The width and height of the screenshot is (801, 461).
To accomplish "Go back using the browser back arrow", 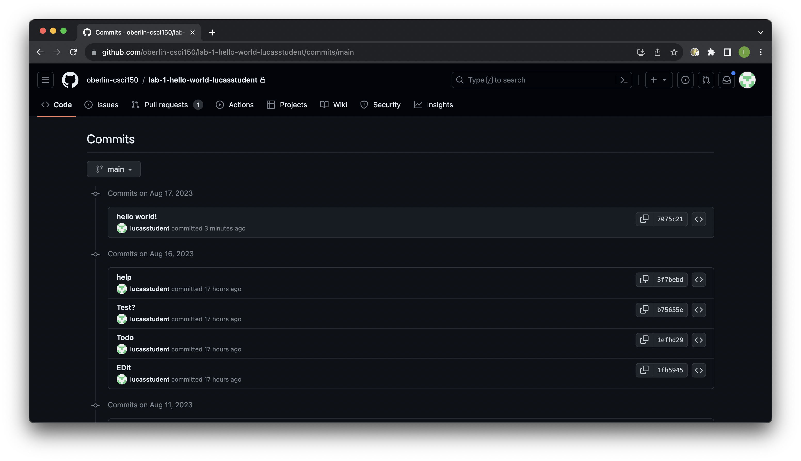I will 40,52.
